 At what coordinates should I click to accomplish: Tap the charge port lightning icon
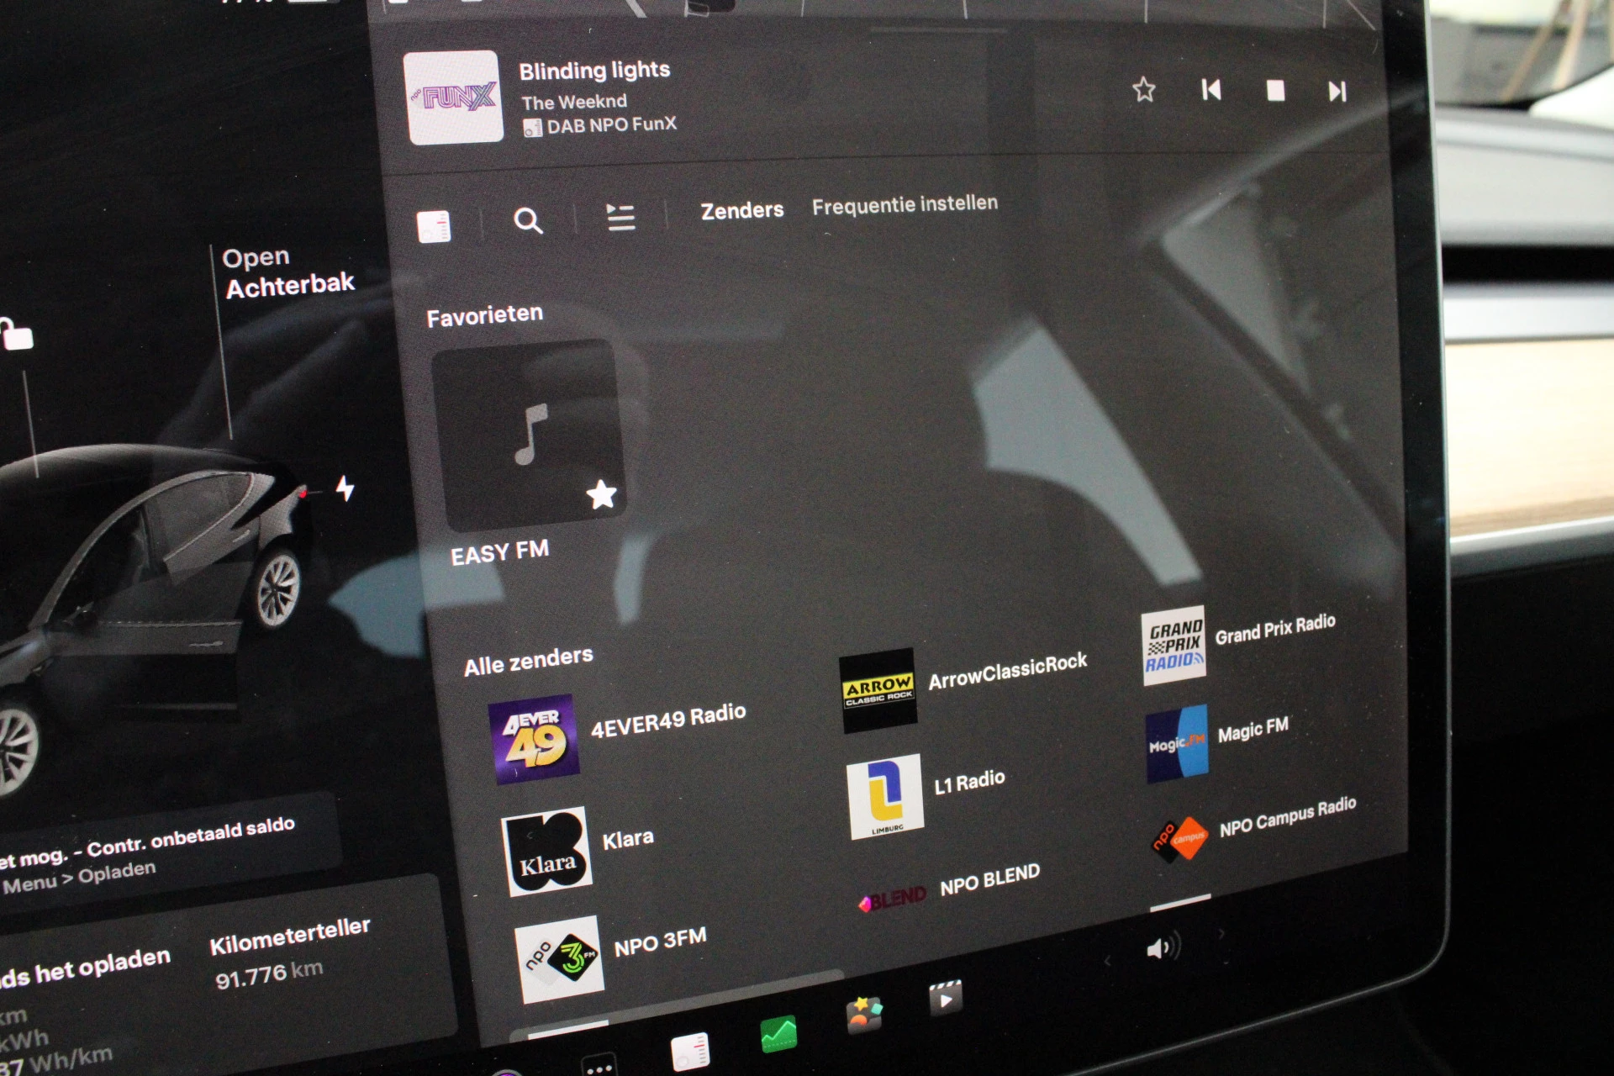pos(345,488)
